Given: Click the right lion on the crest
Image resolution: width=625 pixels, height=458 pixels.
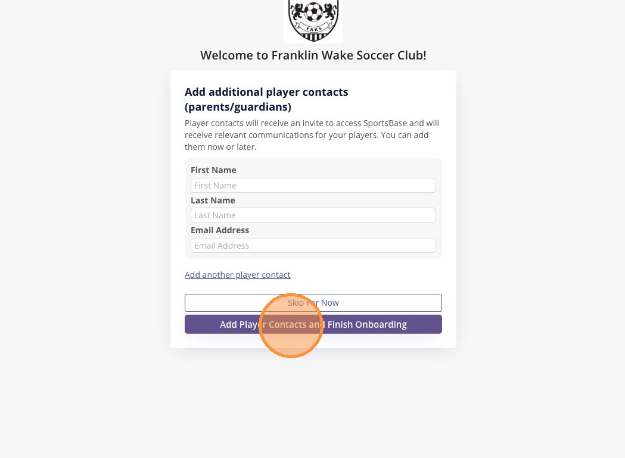Looking at the screenshot, I should click(330, 11).
